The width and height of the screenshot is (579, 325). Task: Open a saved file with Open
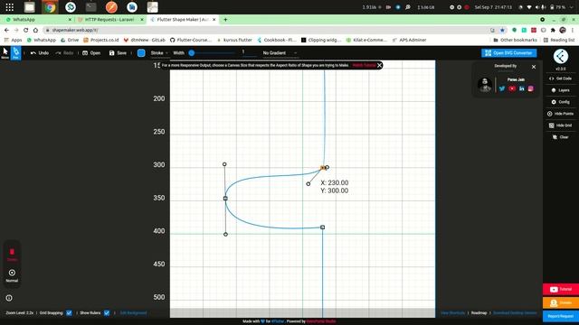[91, 53]
